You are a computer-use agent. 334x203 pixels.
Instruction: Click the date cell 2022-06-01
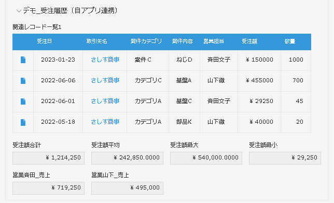[58, 101]
